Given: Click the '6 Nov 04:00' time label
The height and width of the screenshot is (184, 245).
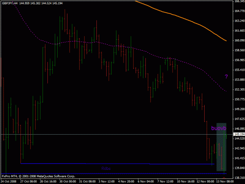Looking at the screenshot, I should 146,182.
